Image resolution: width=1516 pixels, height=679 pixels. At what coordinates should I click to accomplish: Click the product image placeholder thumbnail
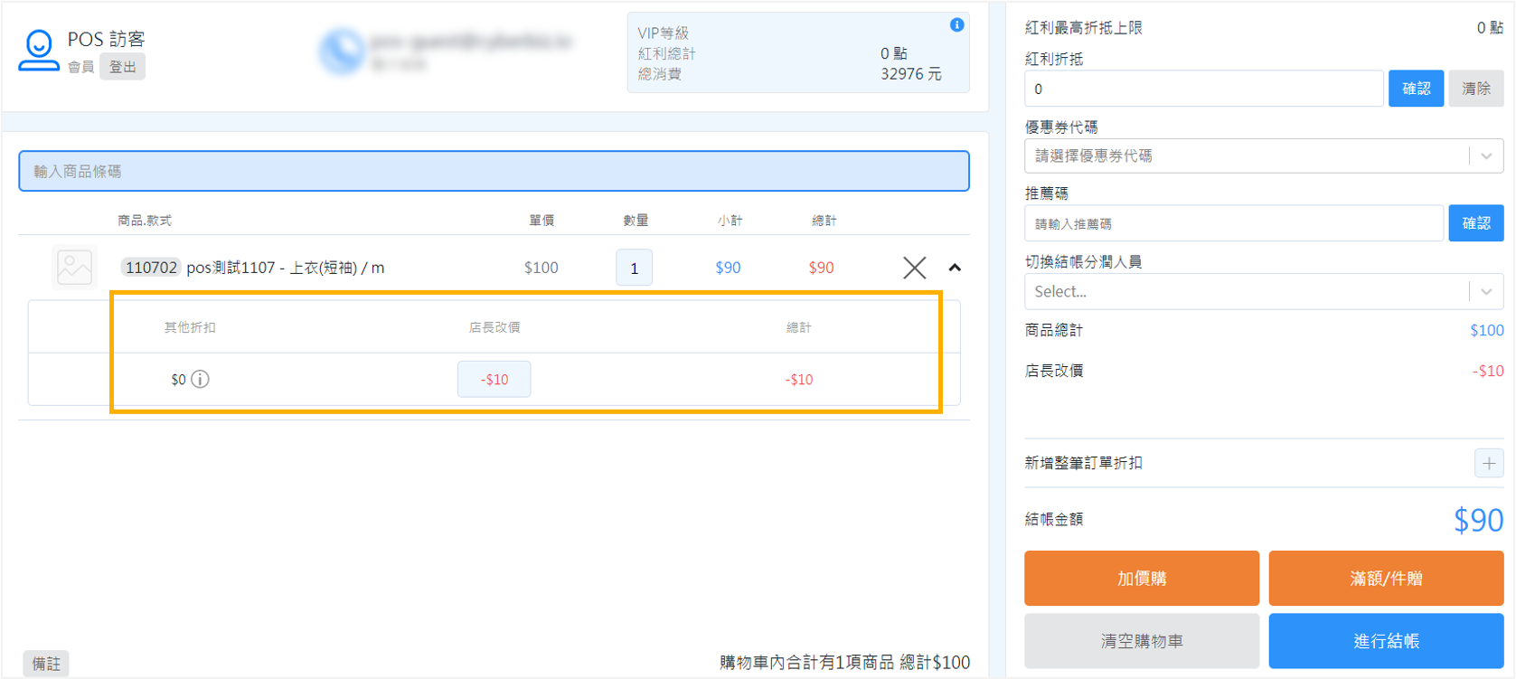click(x=74, y=268)
